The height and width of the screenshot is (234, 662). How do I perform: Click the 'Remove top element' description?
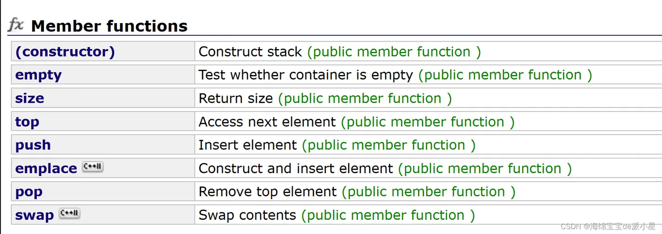(268, 192)
